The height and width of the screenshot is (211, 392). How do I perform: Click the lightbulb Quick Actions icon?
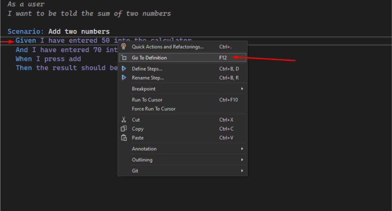click(124, 47)
